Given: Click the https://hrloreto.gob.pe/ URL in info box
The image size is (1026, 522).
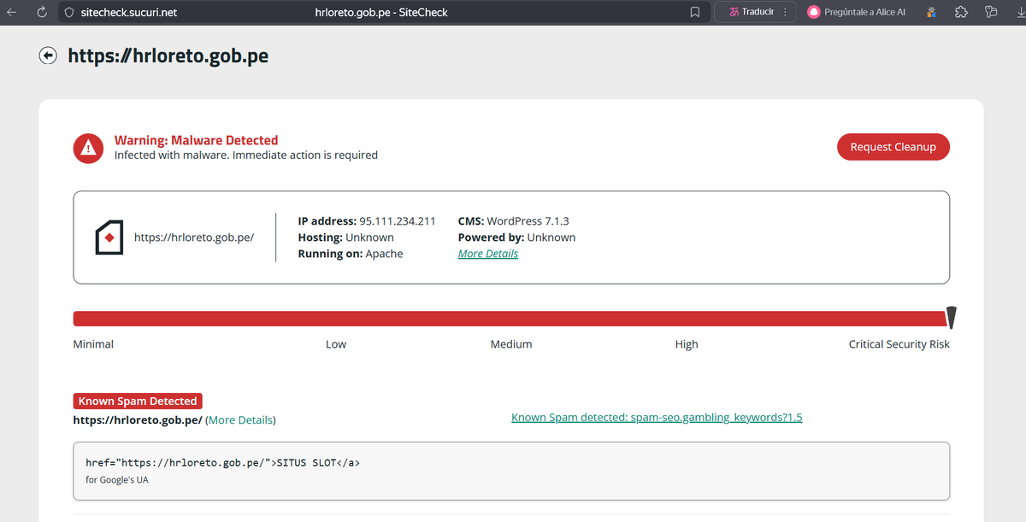Looking at the screenshot, I should (194, 238).
